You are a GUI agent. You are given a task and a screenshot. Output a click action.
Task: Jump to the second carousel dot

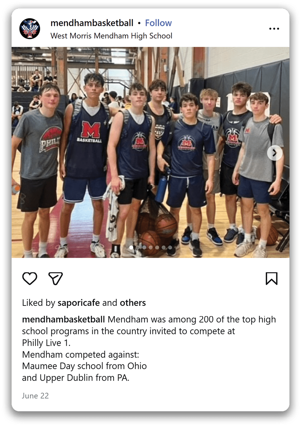pos(137,247)
